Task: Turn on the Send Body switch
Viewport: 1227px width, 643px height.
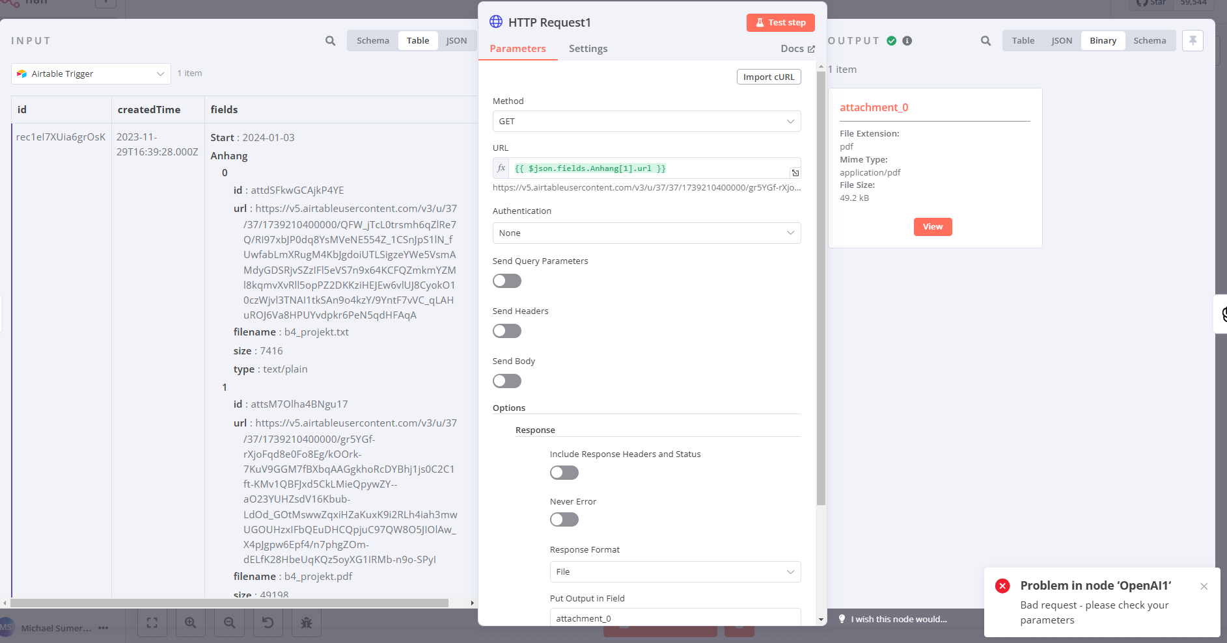Action: (507, 381)
